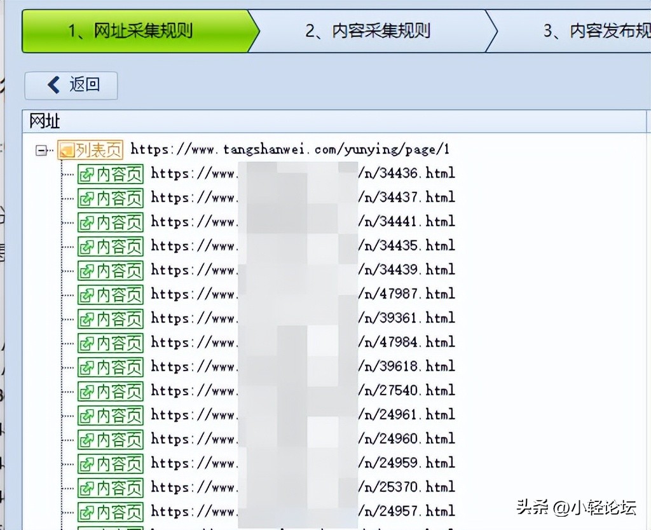This screenshot has height=530, width=651.
Task: Click 内容页 icon for 34436.html
Action: click(111, 174)
